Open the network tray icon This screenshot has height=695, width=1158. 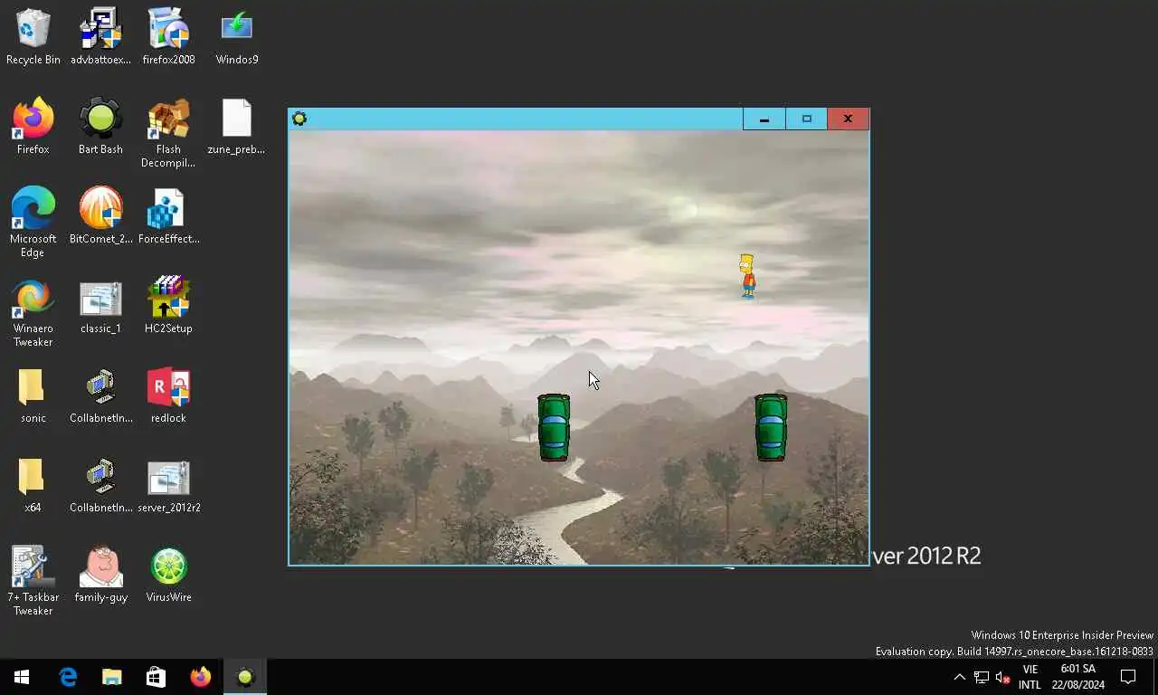pyautogui.click(x=982, y=677)
